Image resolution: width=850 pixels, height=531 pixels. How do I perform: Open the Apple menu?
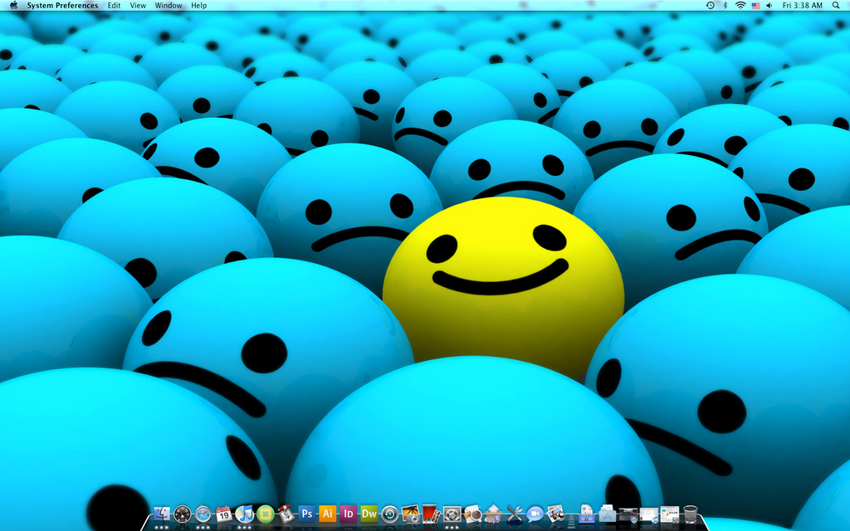pos(13,6)
